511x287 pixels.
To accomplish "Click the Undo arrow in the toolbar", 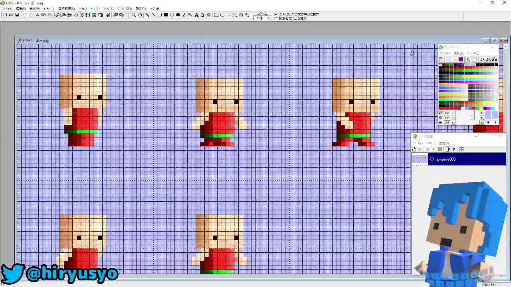I will click(x=25, y=15).
